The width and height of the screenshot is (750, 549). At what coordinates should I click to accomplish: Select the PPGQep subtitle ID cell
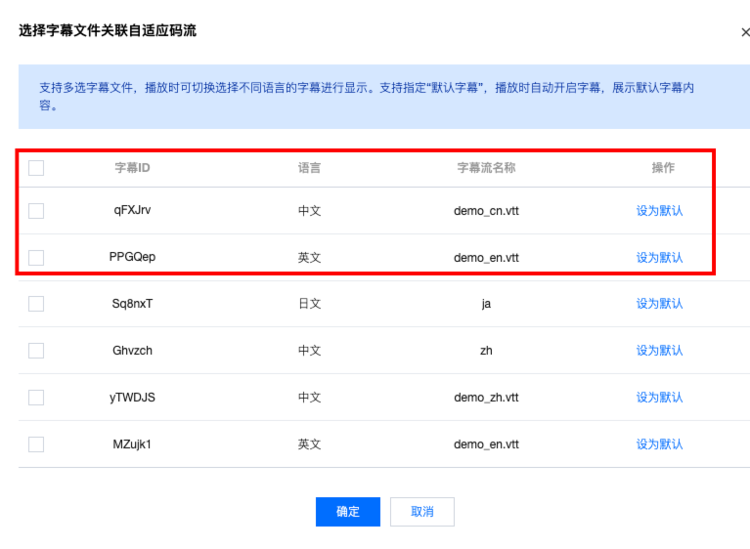(x=132, y=257)
